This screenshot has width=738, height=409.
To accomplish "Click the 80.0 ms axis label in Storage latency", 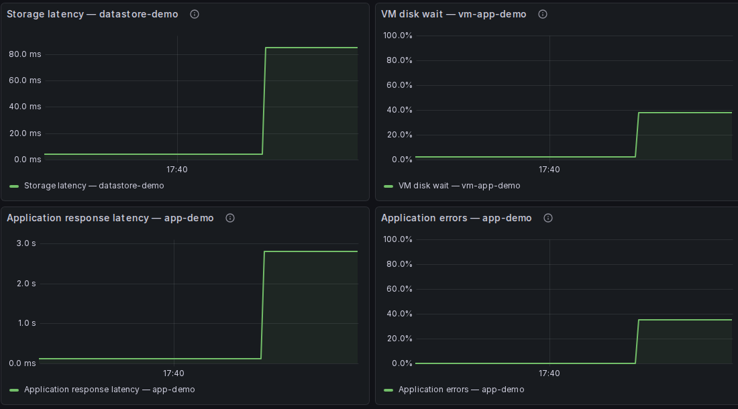I will click(25, 54).
